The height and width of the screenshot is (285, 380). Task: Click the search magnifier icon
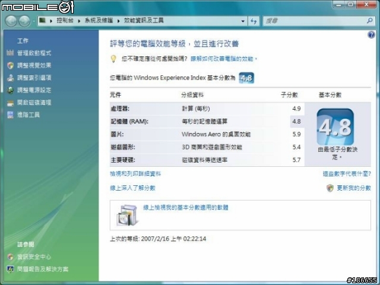click(369, 21)
